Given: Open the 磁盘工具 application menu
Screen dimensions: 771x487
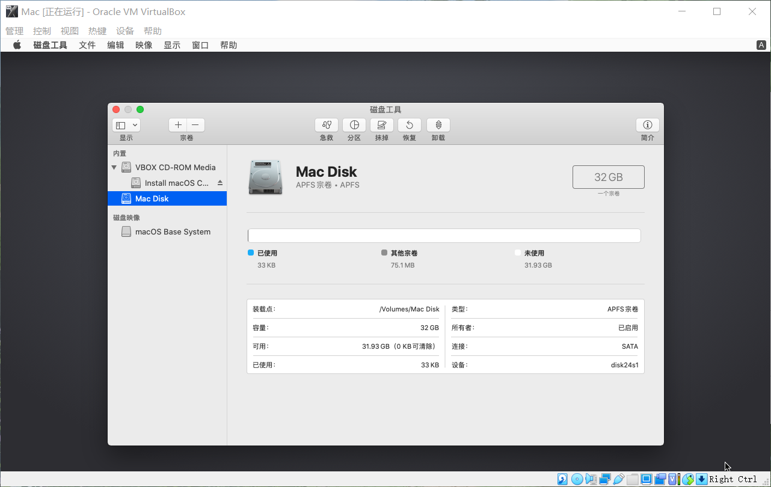Looking at the screenshot, I should pyautogui.click(x=51, y=45).
